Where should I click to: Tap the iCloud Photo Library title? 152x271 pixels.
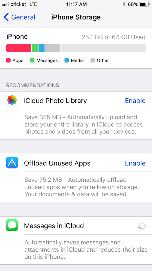click(56, 101)
